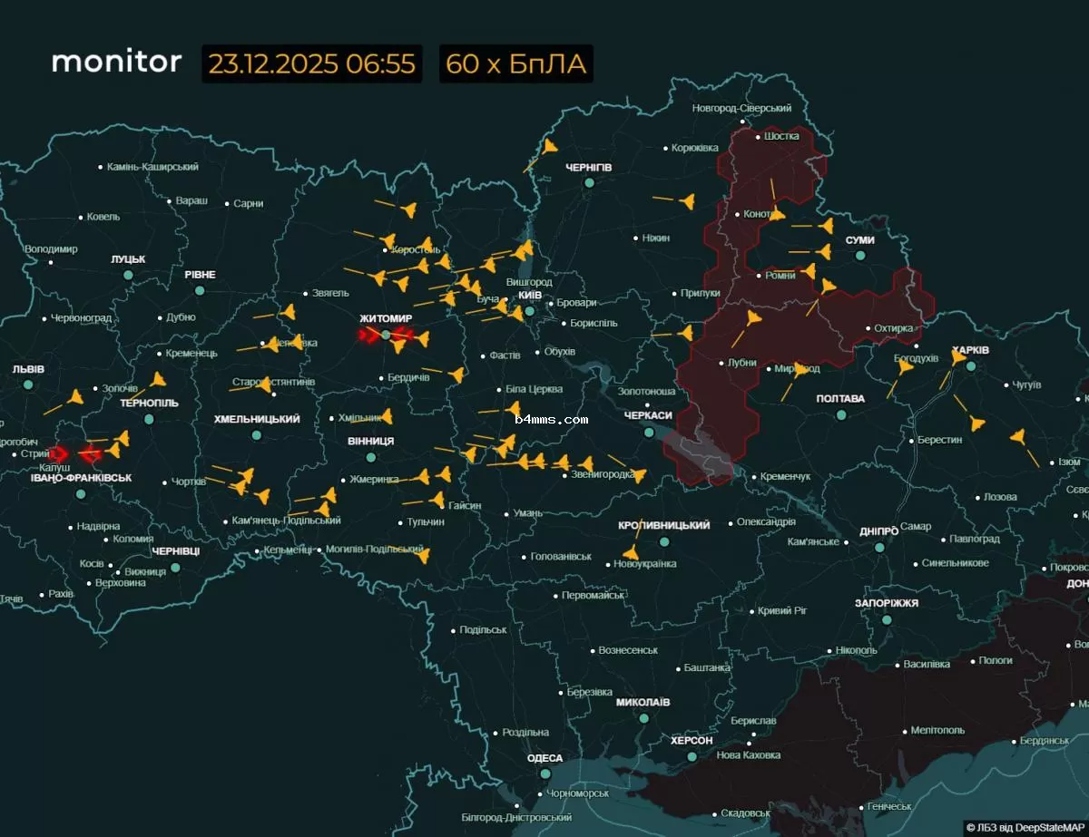The height and width of the screenshot is (837, 1089).
Task: Click the red explosion marker left of Житомир
Action: coord(368,336)
